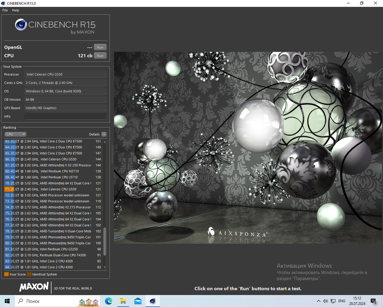The image size is (383, 307).
Task: Click the Cinebench sphere logo icon
Action: [x=21, y=25]
